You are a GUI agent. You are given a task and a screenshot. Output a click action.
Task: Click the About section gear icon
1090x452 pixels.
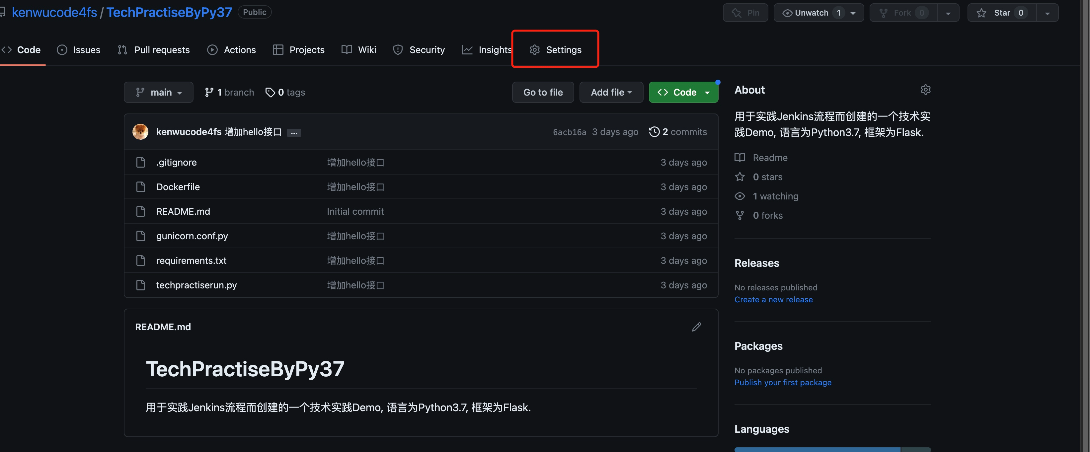click(x=925, y=90)
